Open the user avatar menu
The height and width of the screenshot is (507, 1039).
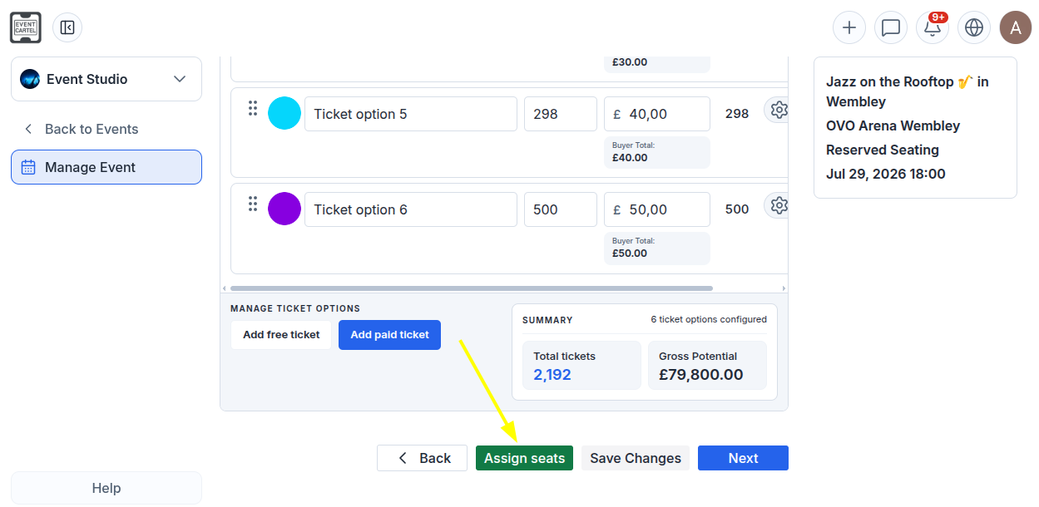coord(1016,27)
